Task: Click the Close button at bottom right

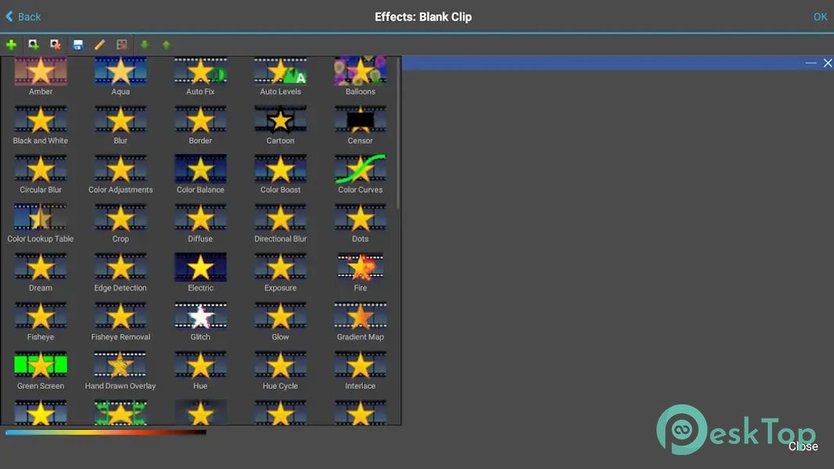Action: [x=803, y=446]
